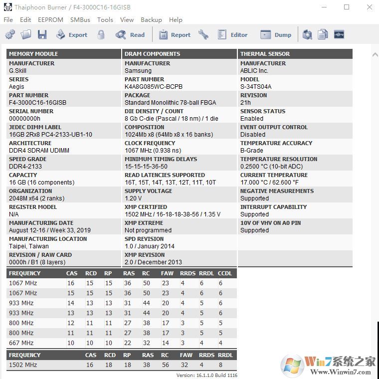Open the Report toolbar button
The width and height of the screenshot is (379, 379).
pos(175,35)
